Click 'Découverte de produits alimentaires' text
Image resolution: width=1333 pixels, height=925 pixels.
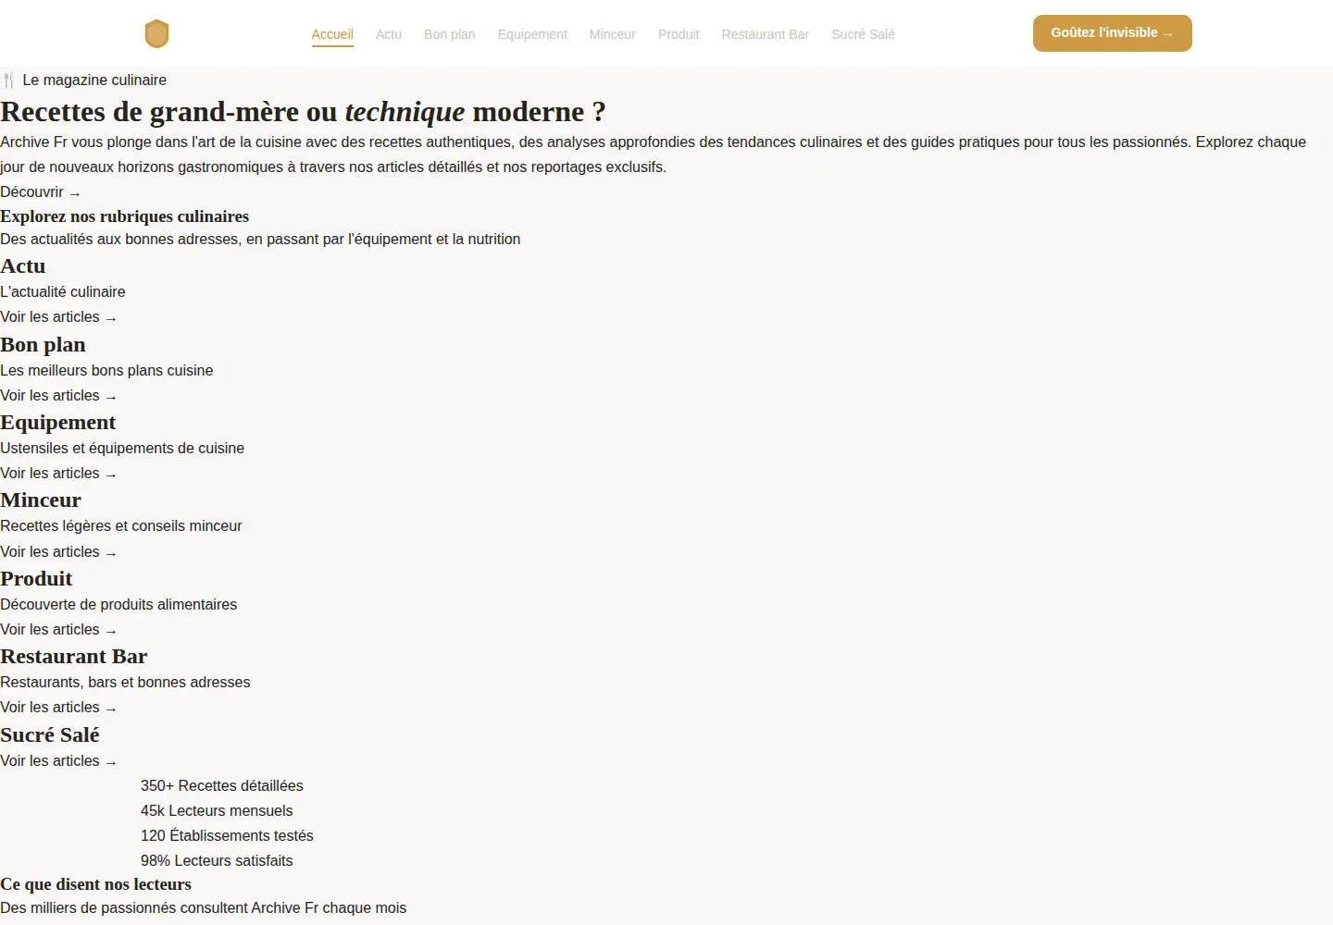tap(118, 605)
